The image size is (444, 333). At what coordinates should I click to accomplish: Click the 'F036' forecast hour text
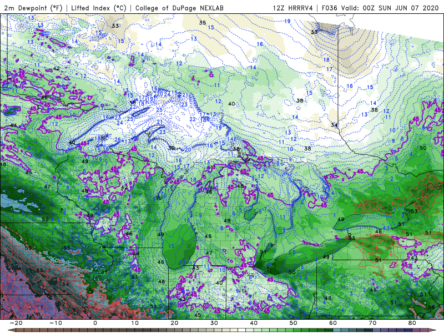[329, 8]
